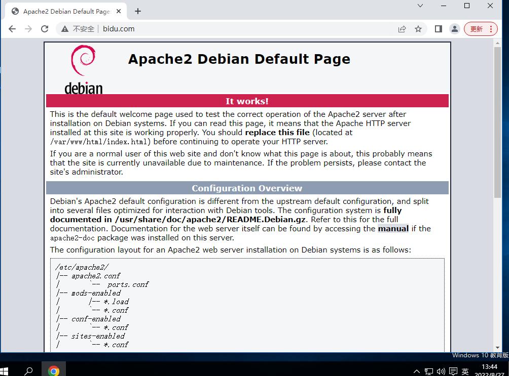Open the Chrome update menu button
The height and width of the screenshot is (376, 509).
coord(481,29)
